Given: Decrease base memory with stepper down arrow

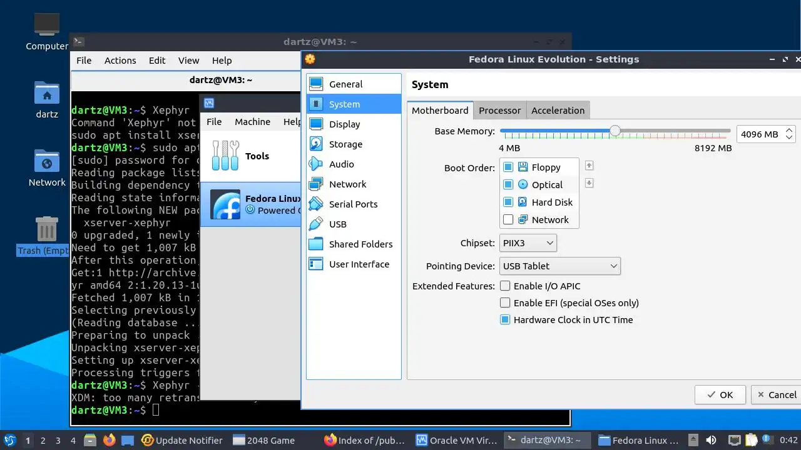Looking at the screenshot, I should (789, 138).
